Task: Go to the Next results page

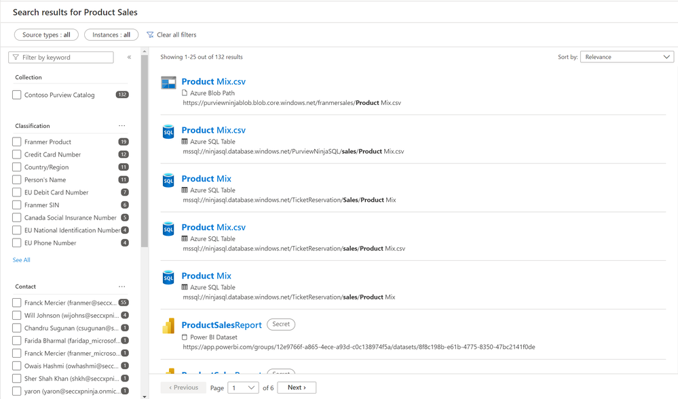Action: (297, 387)
